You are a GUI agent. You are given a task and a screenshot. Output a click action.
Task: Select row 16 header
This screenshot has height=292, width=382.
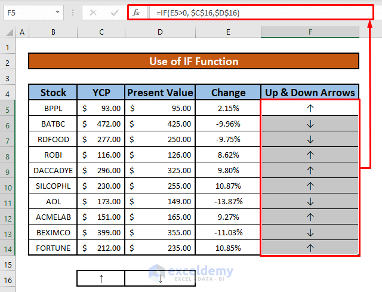point(8,278)
